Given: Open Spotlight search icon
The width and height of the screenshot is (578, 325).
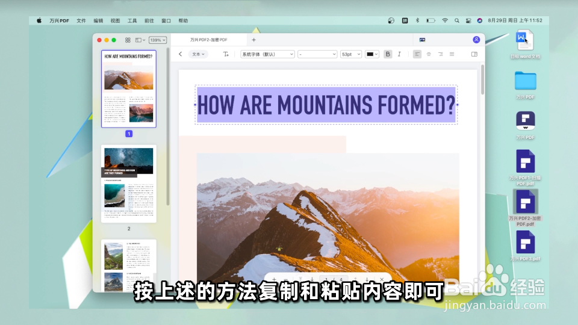Looking at the screenshot, I should pos(457,20).
